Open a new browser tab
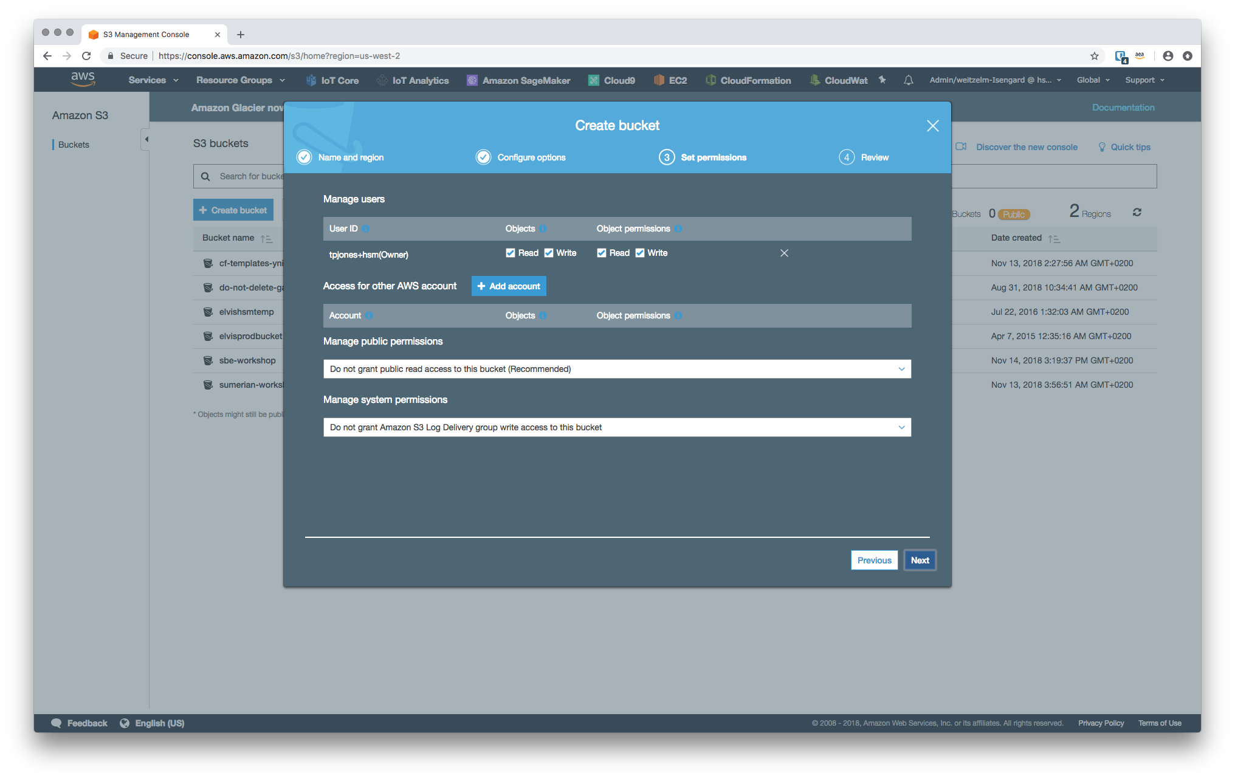Image resolution: width=1235 pixels, height=781 pixels. coord(241,35)
